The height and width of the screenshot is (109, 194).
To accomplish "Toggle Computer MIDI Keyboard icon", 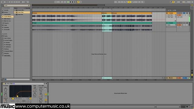I will point(173,2).
